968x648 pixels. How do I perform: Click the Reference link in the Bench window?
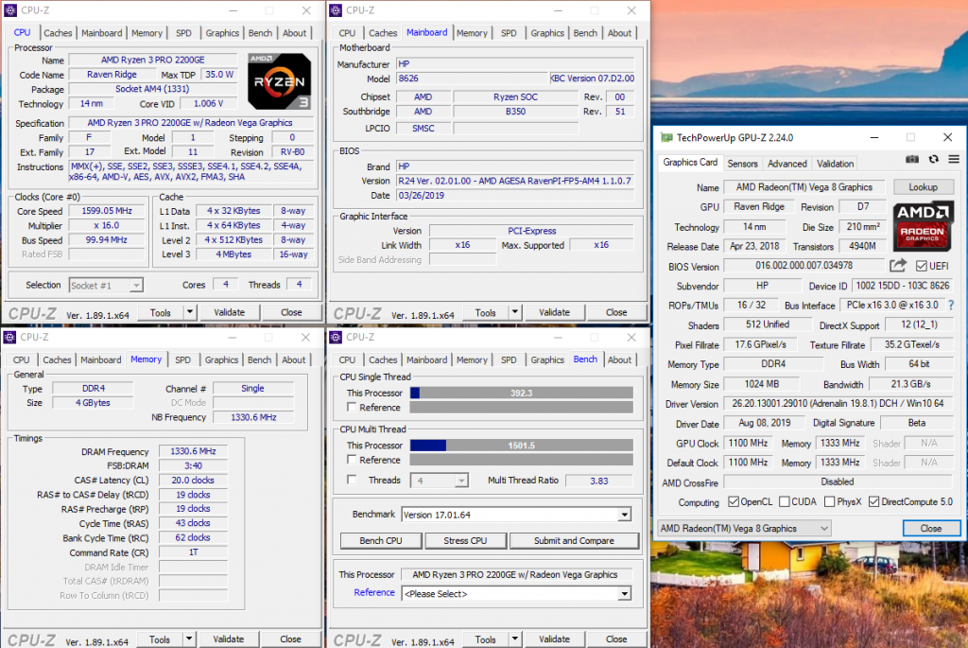click(374, 592)
